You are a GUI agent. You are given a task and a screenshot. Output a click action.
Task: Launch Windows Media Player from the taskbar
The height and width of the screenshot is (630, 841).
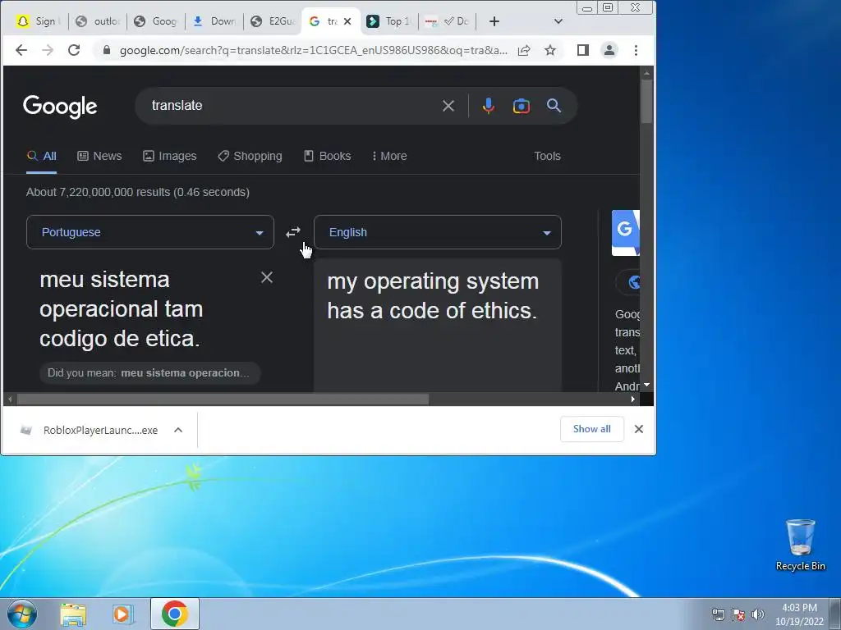[x=123, y=614]
